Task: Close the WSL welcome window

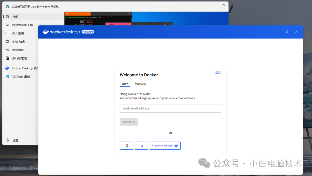Action: (x=224, y=5)
